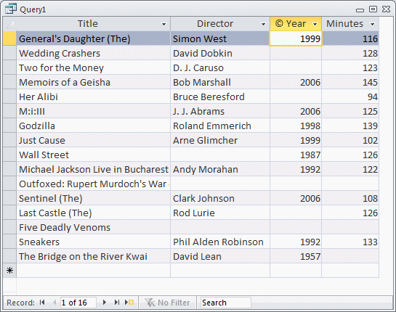The width and height of the screenshot is (396, 312).
Task: Click the No Filter indicator button
Action: tap(167, 303)
